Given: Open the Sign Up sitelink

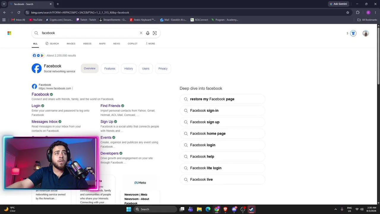Looking at the screenshot, I should (x=107, y=122).
